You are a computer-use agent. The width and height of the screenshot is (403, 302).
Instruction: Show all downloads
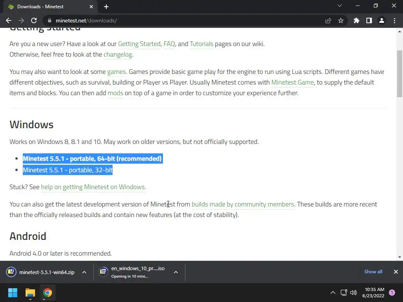point(373,272)
